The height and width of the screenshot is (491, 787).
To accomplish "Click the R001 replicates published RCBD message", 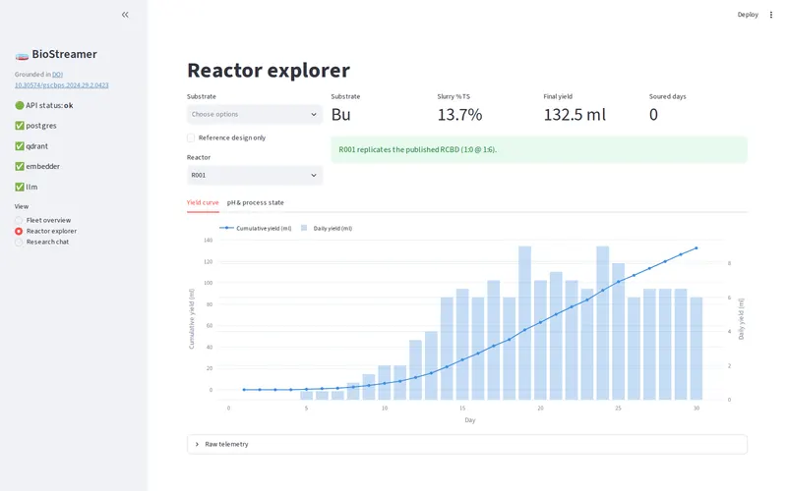I will click(x=539, y=149).
